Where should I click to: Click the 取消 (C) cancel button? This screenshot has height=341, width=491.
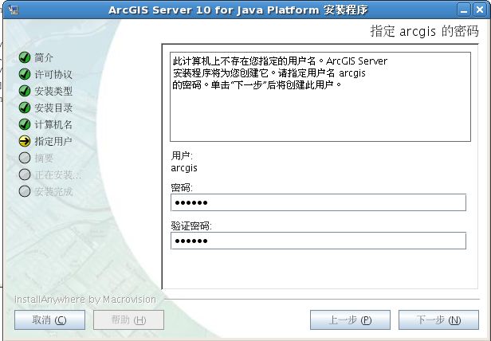pyautogui.click(x=49, y=319)
